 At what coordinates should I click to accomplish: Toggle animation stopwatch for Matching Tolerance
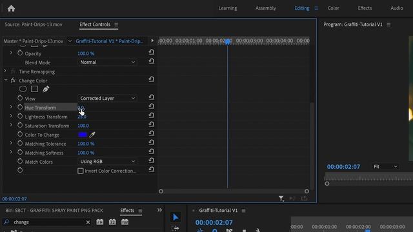coord(20,143)
